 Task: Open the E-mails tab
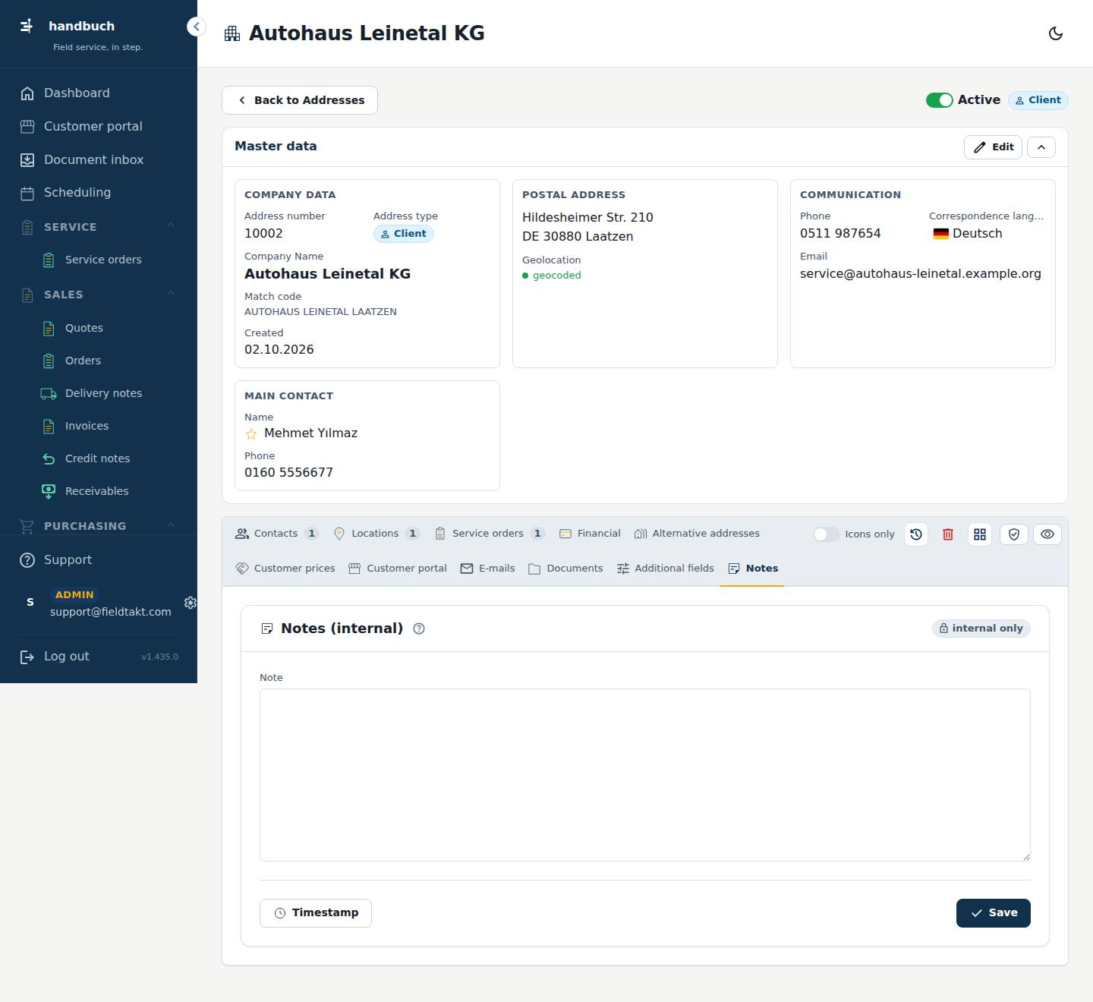487,569
